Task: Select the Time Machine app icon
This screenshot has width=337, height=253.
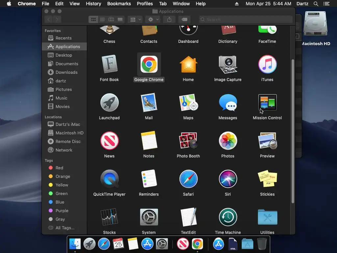Action: [x=228, y=217]
